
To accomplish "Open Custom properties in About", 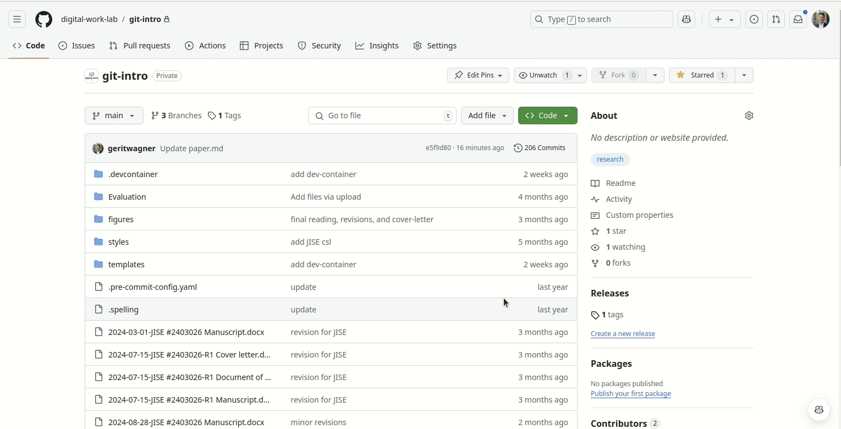I will [x=639, y=215].
